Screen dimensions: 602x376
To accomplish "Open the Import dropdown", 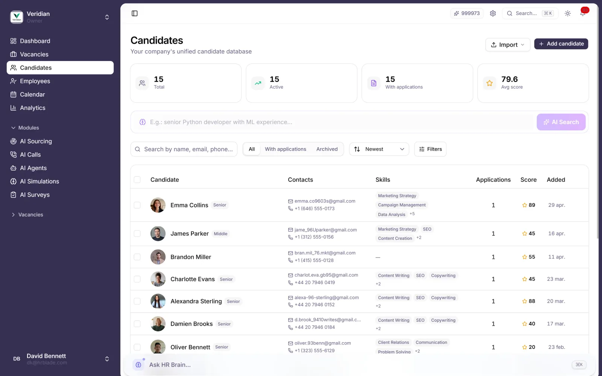I will (x=508, y=45).
